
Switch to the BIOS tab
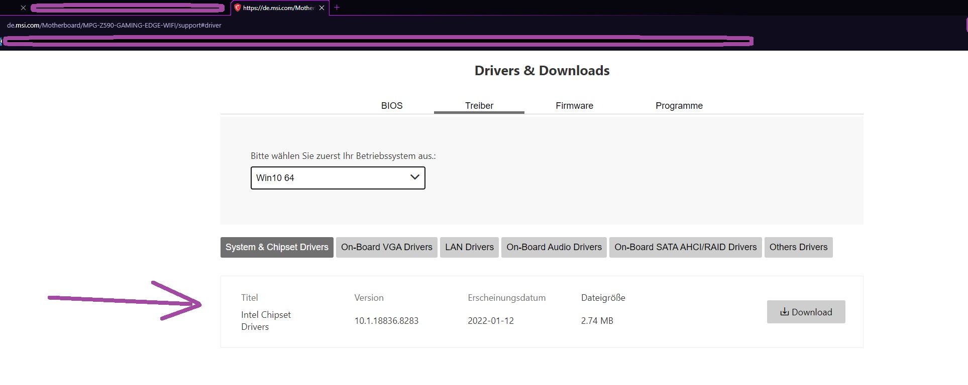point(392,106)
